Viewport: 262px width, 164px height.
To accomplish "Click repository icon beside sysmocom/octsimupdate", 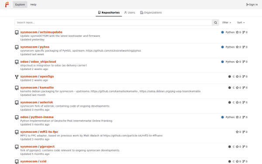I will click(x=17, y=32).
